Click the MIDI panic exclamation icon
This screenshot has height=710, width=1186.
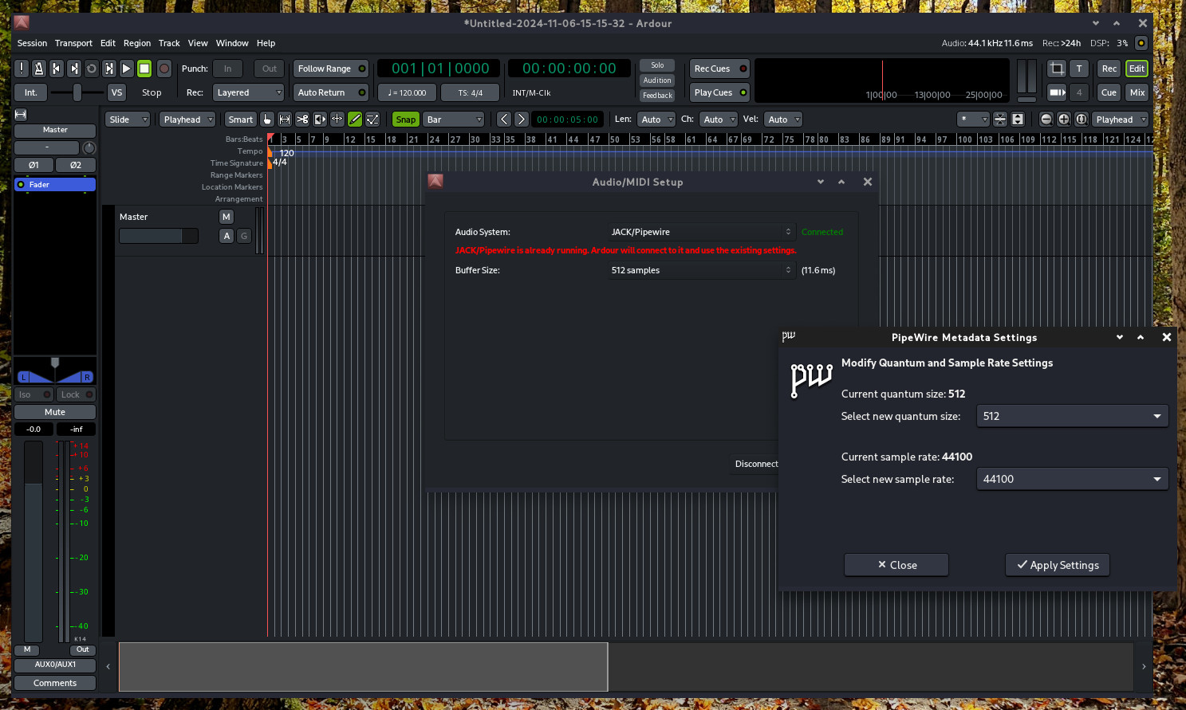(22, 69)
